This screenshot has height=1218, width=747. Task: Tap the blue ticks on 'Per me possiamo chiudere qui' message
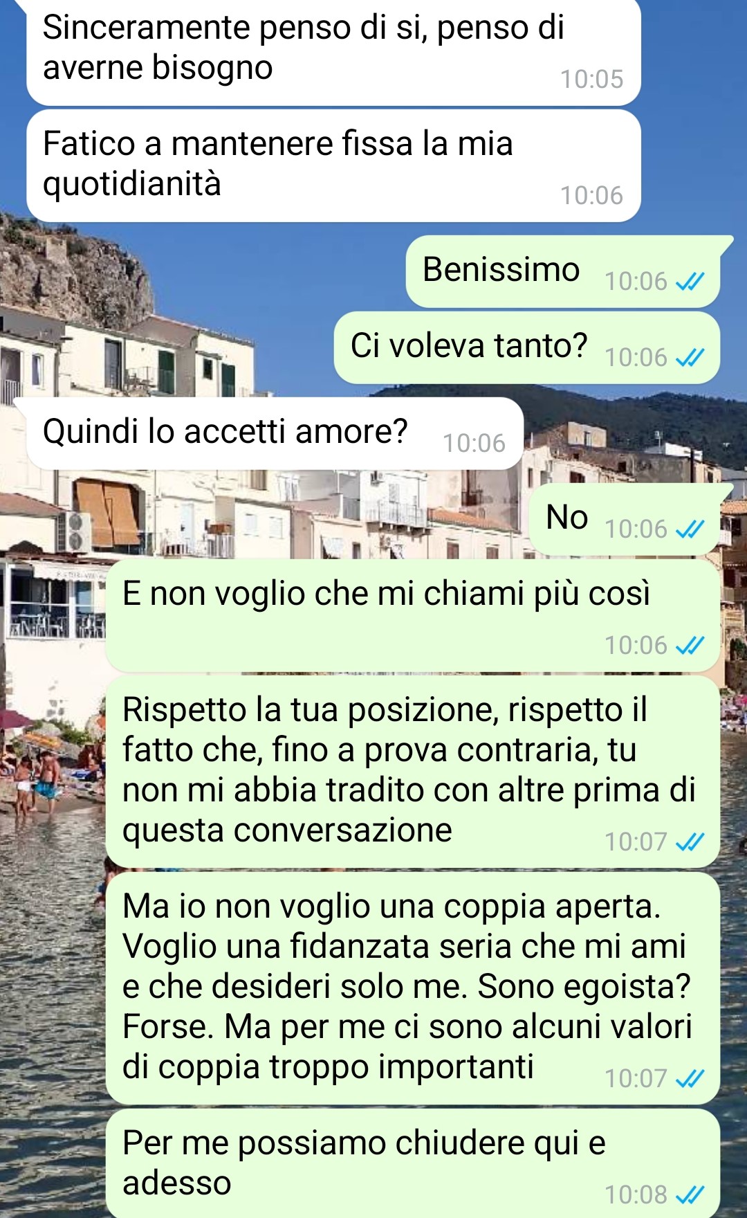coord(690,1195)
